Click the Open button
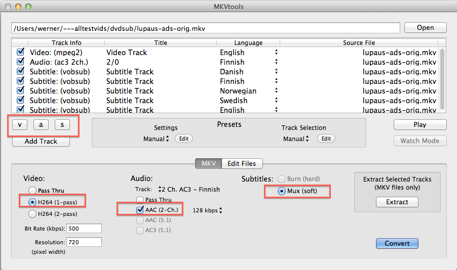The image size is (457, 270). 425,28
